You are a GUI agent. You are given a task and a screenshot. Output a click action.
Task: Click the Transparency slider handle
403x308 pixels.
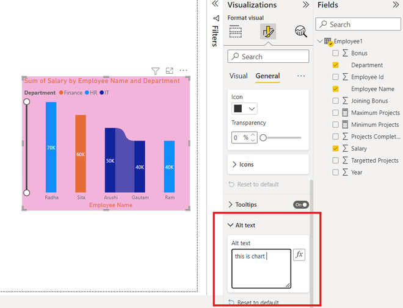(x=263, y=138)
